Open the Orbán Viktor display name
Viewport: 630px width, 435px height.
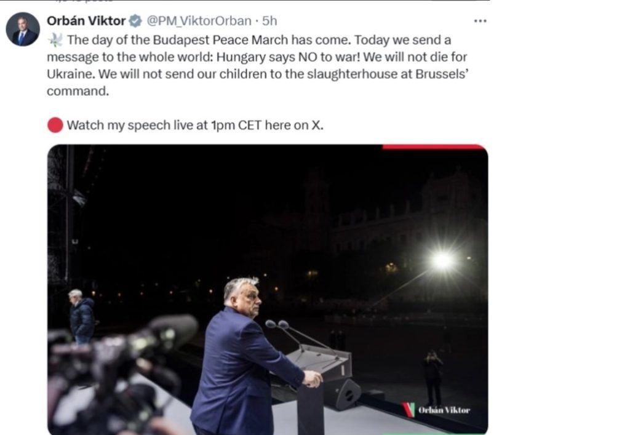coord(86,21)
